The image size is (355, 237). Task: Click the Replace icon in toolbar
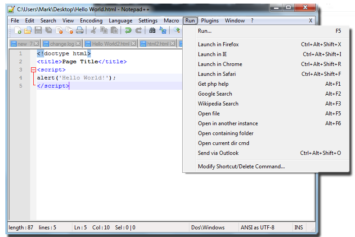point(163,30)
